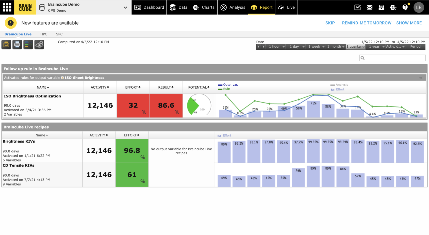Click the archive drawer toolbar icon

pyautogui.click(x=6, y=44)
